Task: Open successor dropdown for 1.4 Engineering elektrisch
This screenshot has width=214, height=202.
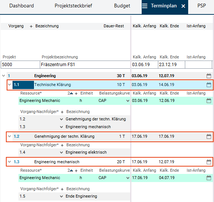Action: pos(61,153)
